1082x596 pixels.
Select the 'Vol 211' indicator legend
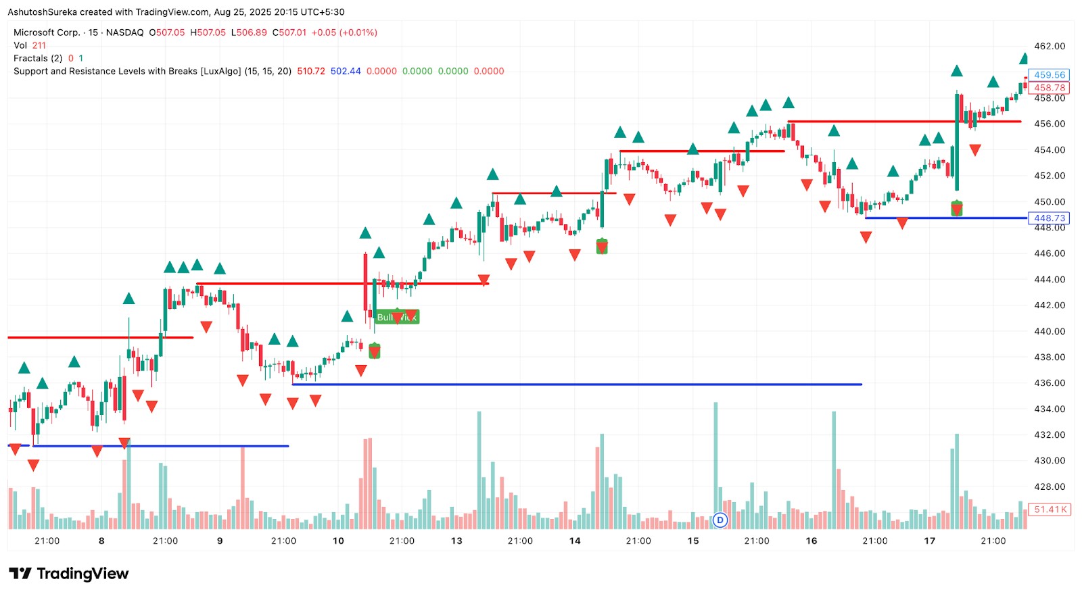point(30,45)
